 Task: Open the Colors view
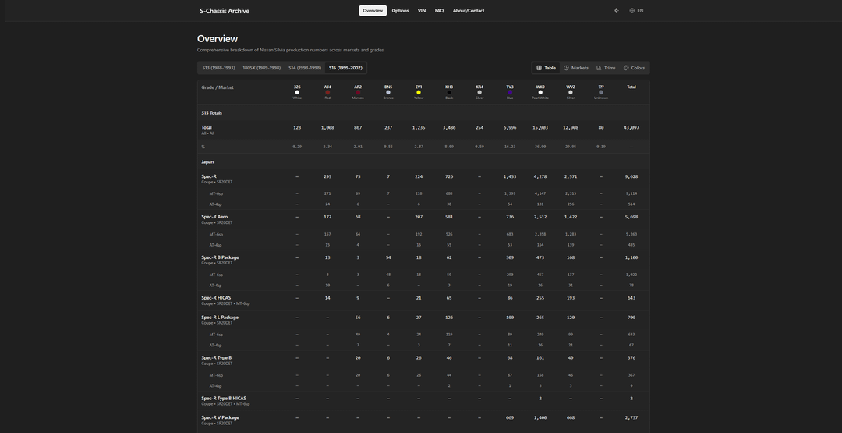(634, 68)
